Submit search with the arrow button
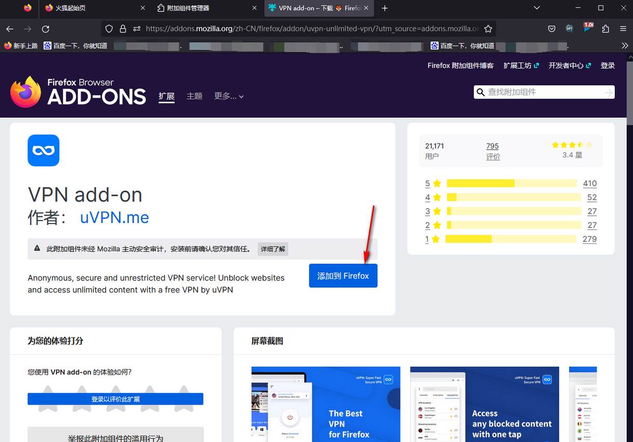The width and height of the screenshot is (633, 442). [609, 93]
